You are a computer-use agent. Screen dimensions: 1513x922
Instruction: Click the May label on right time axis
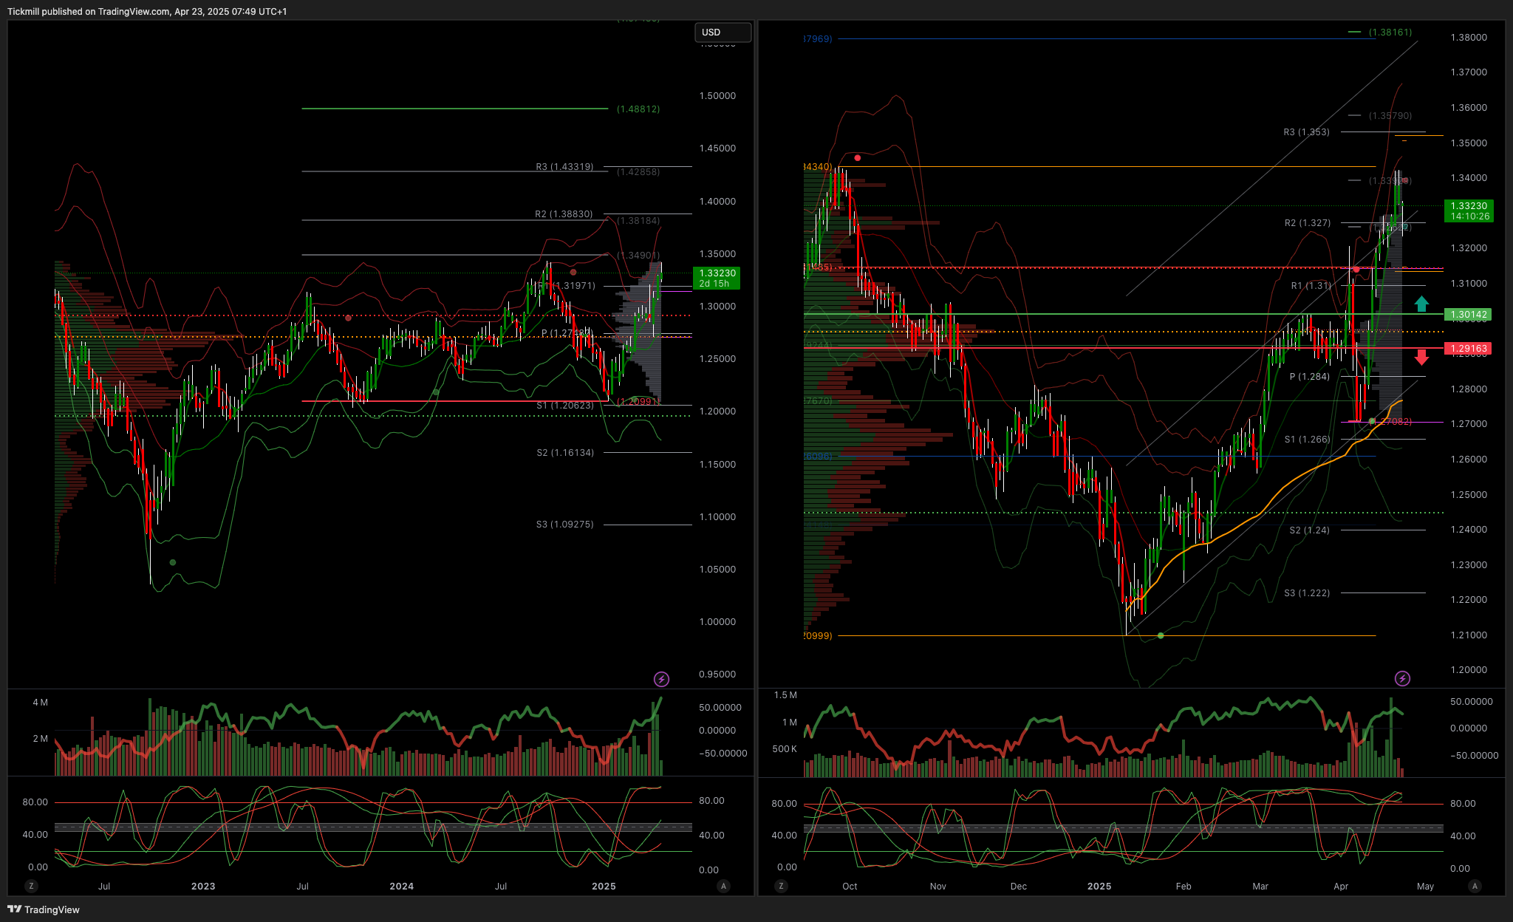point(1426,887)
